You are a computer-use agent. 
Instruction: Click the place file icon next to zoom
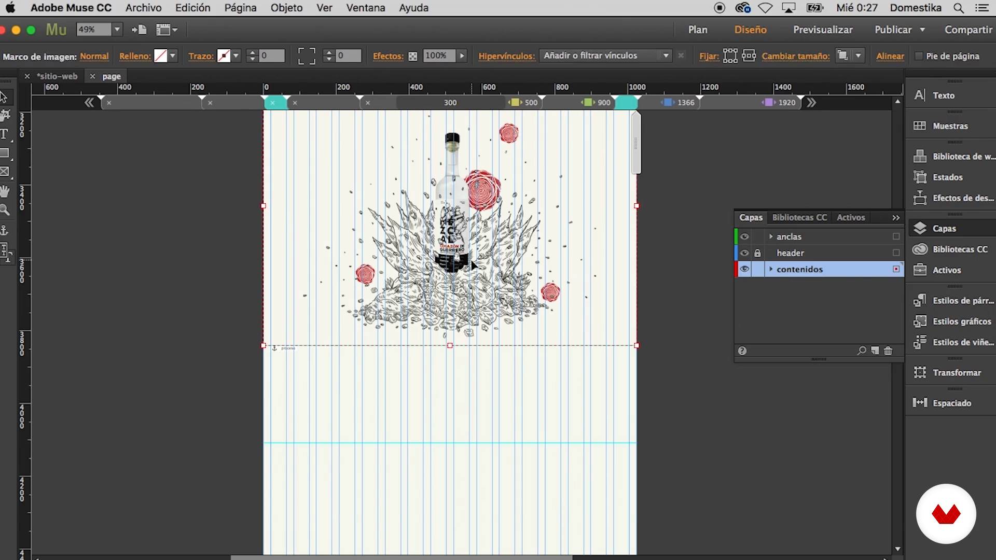(x=139, y=30)
